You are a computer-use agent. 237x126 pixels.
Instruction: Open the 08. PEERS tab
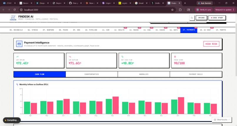pyautogui.click(x=64, y=30)
